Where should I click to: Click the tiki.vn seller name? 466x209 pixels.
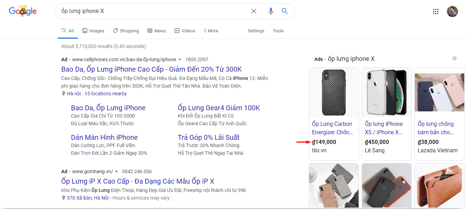click(x=319, y=151)
